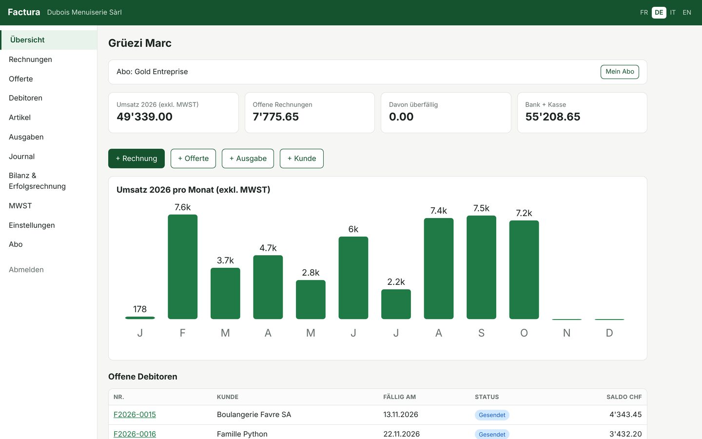Click the Factura logo text
The height and width of the screenshot is (439, 702).
click(x=24, y=12)
